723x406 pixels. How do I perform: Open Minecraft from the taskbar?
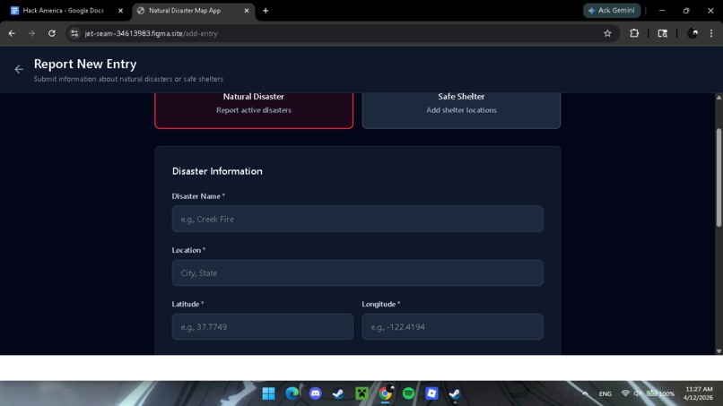click(362, 393)
